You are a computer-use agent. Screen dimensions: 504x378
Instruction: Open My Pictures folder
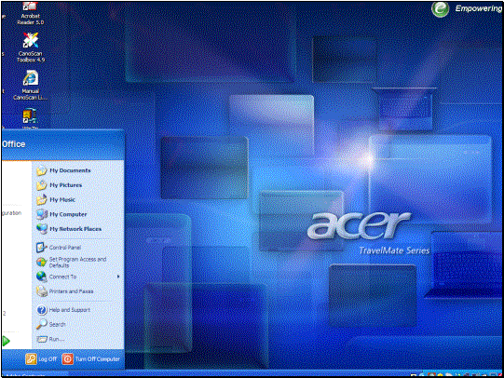pos(59,185)
